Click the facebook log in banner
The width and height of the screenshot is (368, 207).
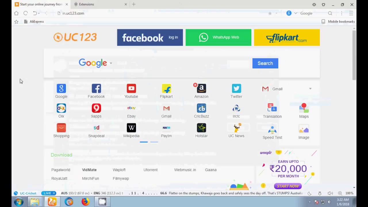coord(150,37)
